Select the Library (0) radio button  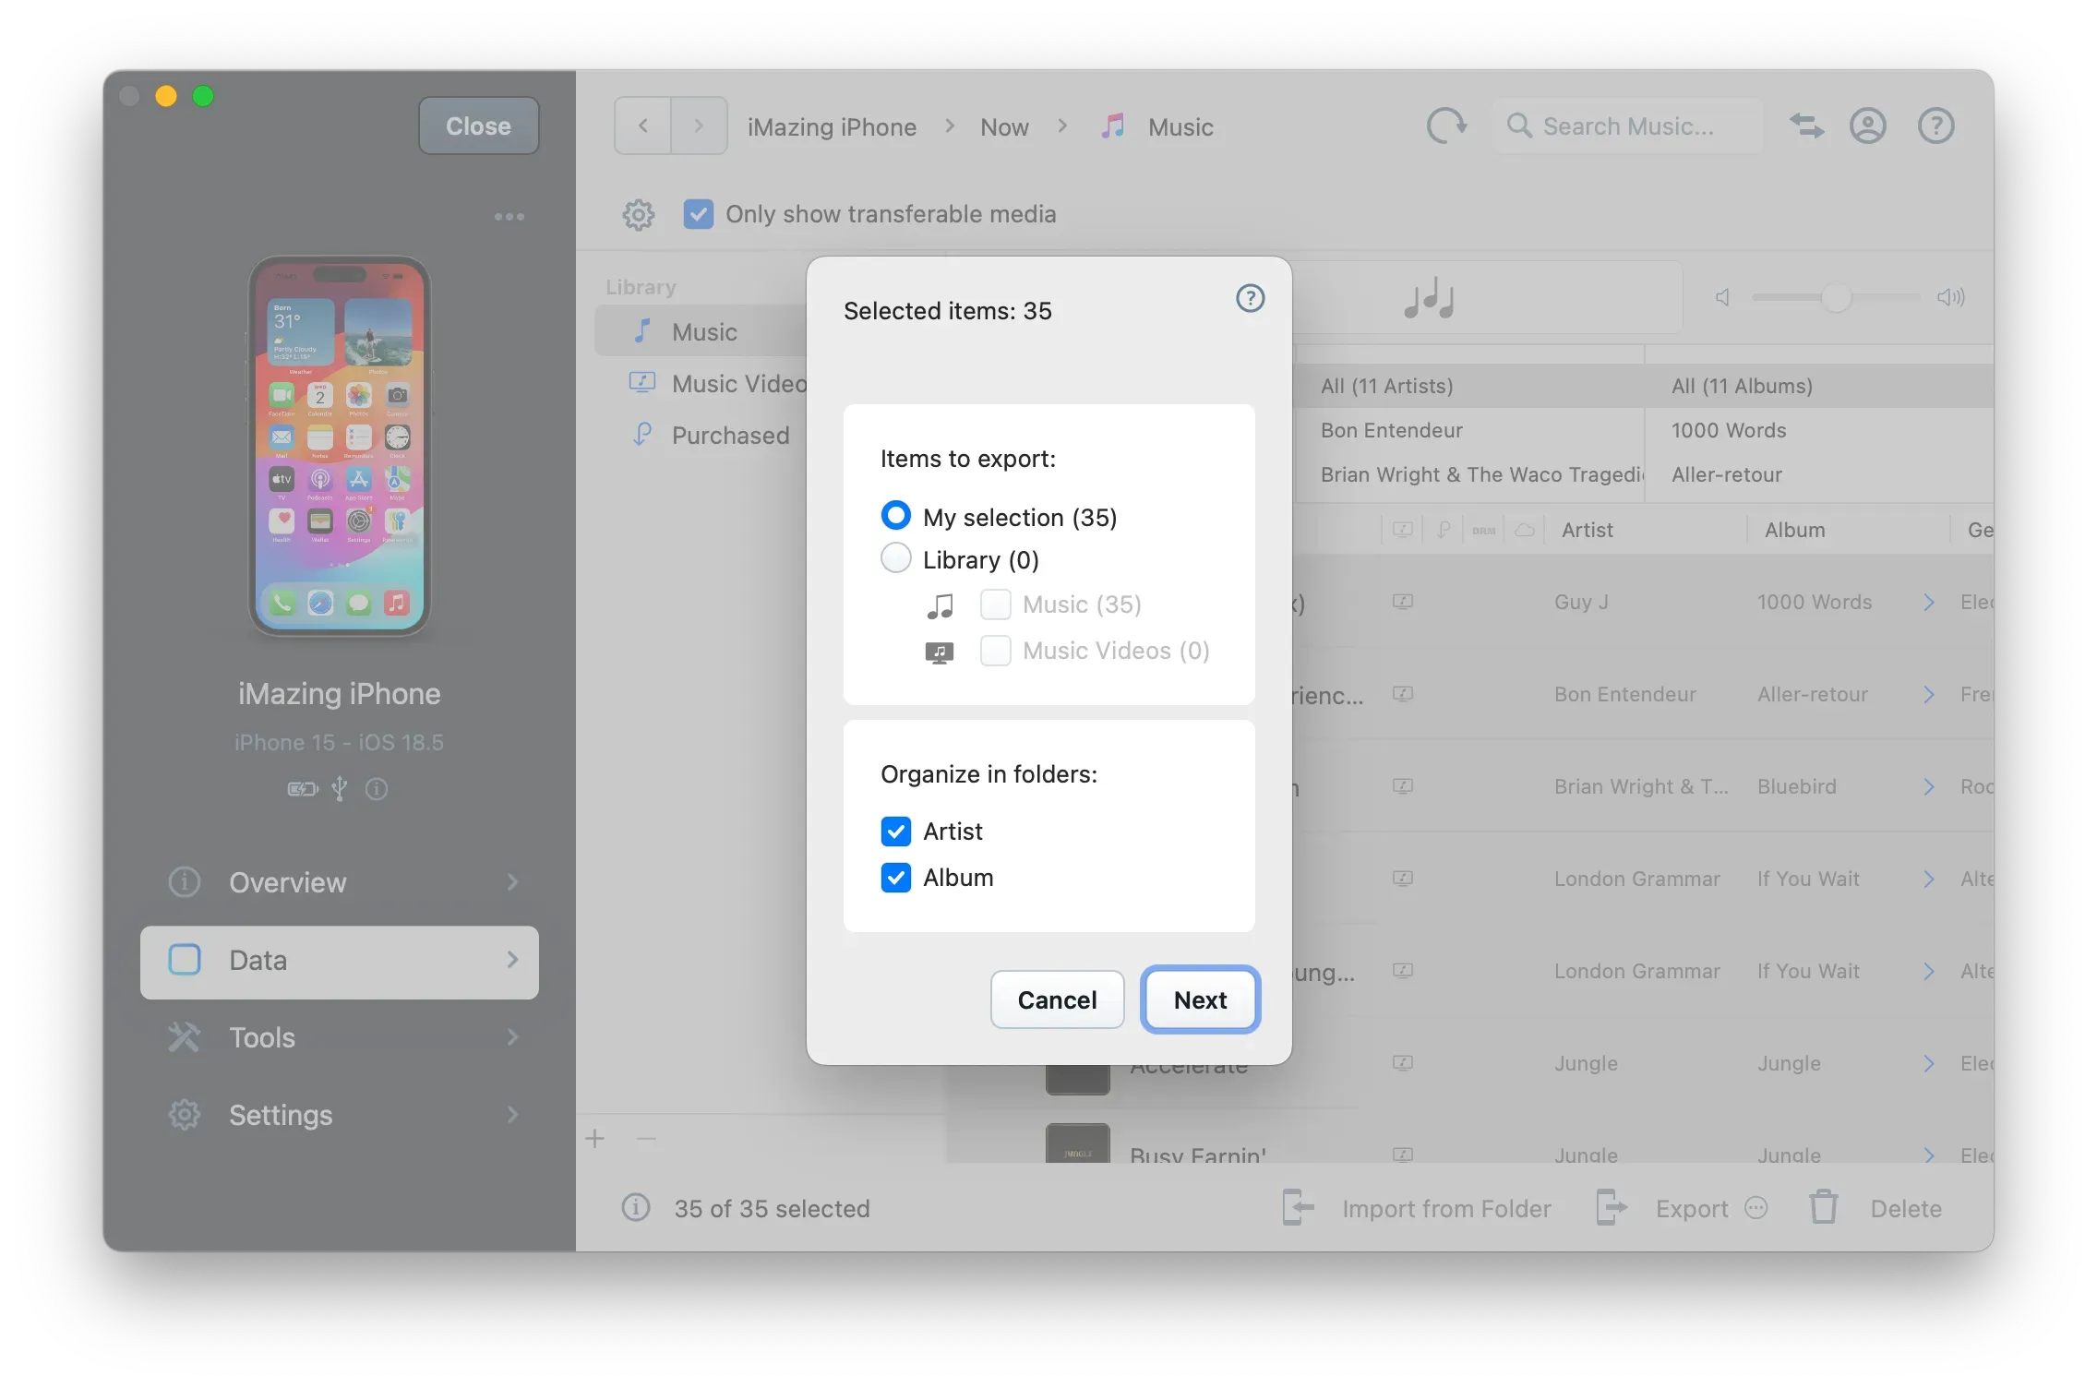point(894,558)
